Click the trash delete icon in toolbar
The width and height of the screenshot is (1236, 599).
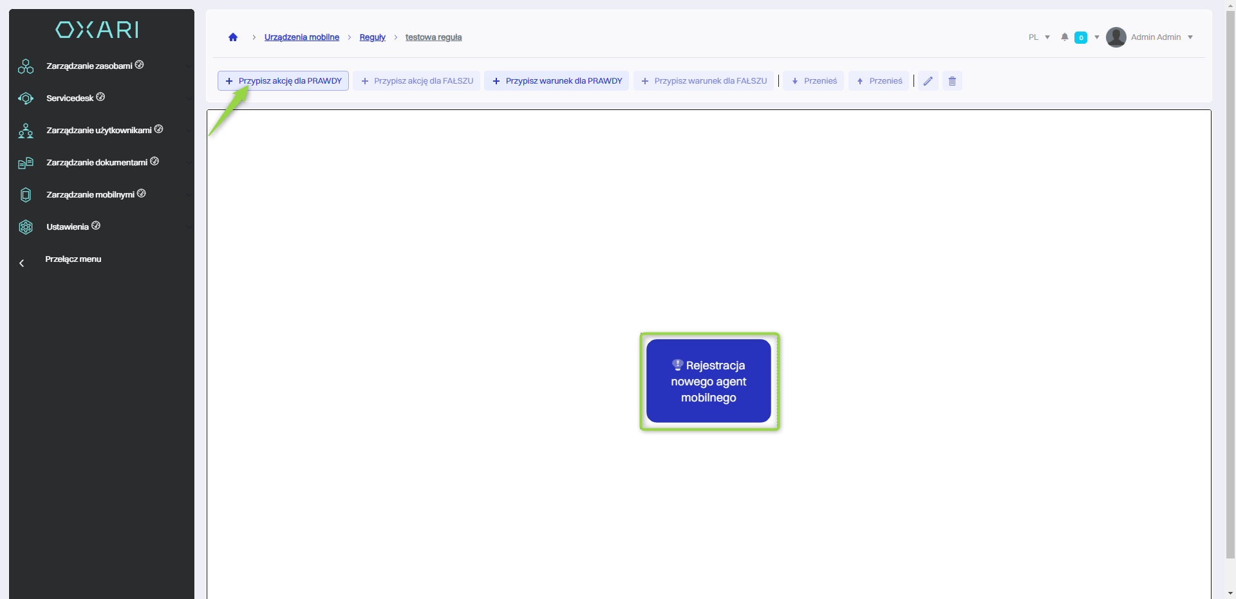(x=952, y=81)
